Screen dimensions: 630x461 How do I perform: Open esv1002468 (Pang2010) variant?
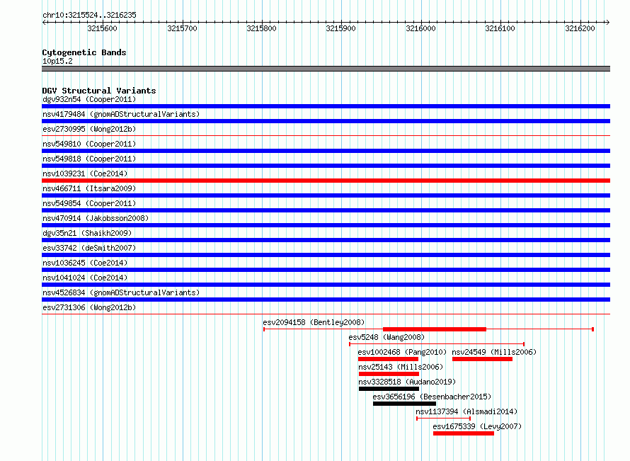pyautogui.click(x=402, y=352)
